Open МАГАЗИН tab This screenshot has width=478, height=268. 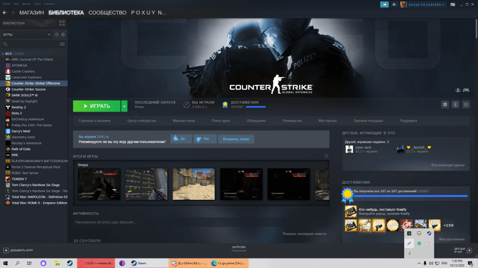32,13
